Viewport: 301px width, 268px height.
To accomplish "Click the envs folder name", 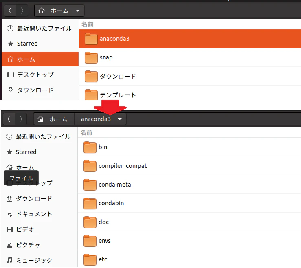I will [x=105, y=241].
